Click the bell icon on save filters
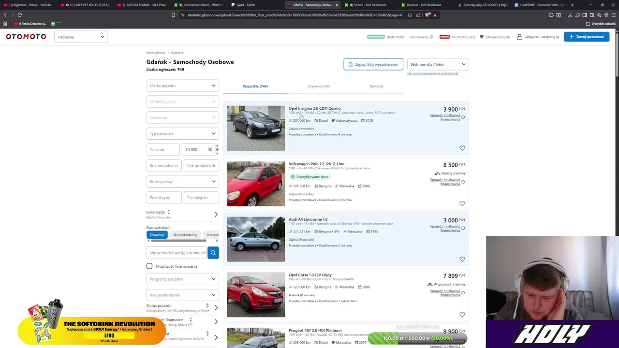This screenshot has width=619, height=348. (x=351, y=64)
